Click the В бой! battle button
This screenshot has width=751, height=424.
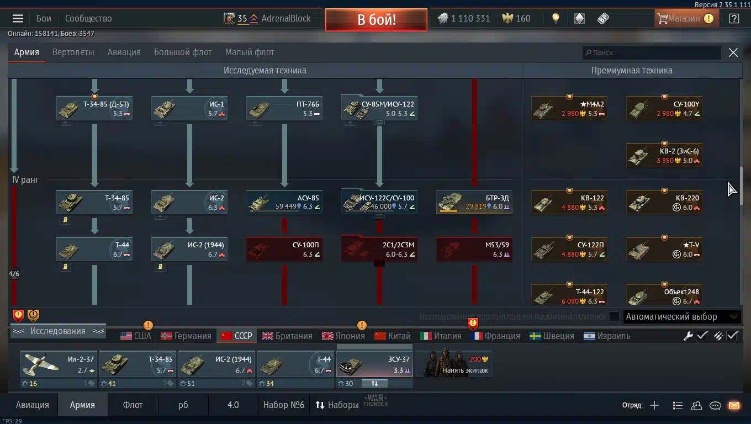376,20
